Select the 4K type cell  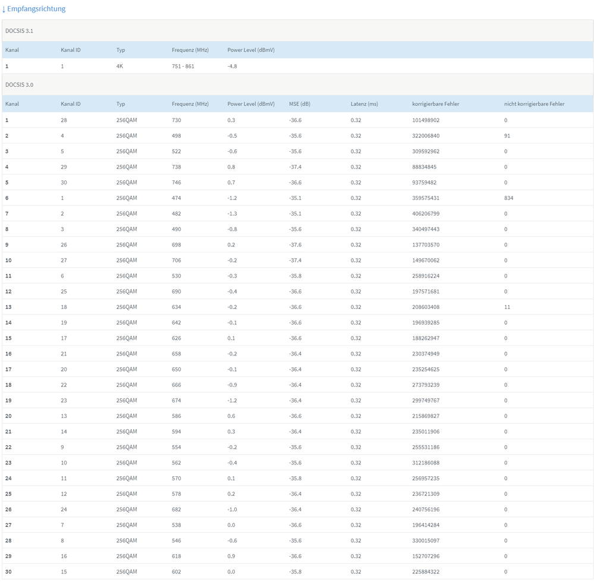(120, 66)
